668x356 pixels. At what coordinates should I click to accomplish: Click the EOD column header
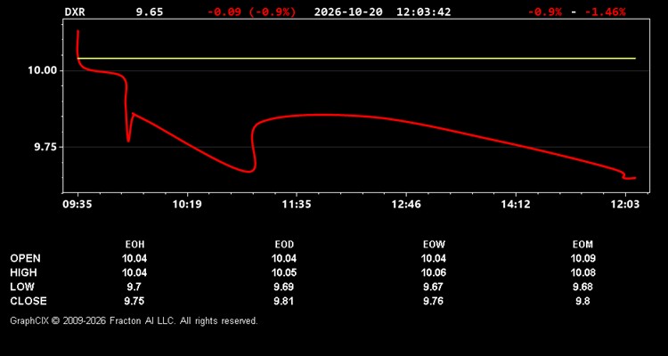point(284,245)
